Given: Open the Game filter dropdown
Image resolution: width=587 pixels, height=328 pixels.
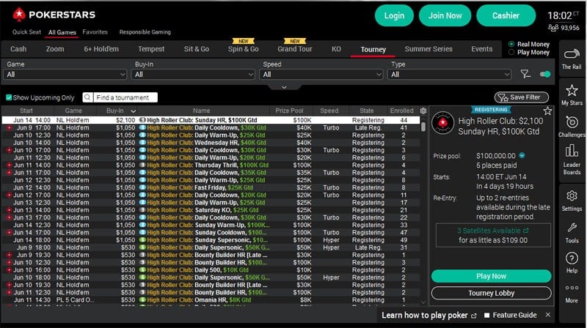Looking at the screenshot, I should (x=65, y=75).
